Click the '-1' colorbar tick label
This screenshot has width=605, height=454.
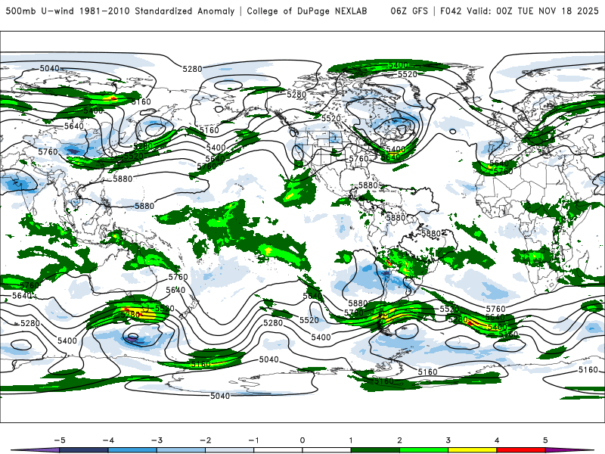click(x=254, y=440)
